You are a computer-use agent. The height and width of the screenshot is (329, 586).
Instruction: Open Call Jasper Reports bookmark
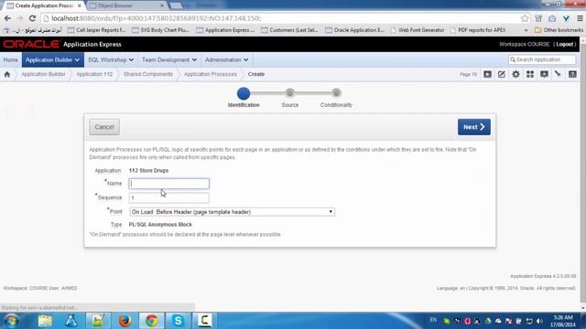coord(96,30)
